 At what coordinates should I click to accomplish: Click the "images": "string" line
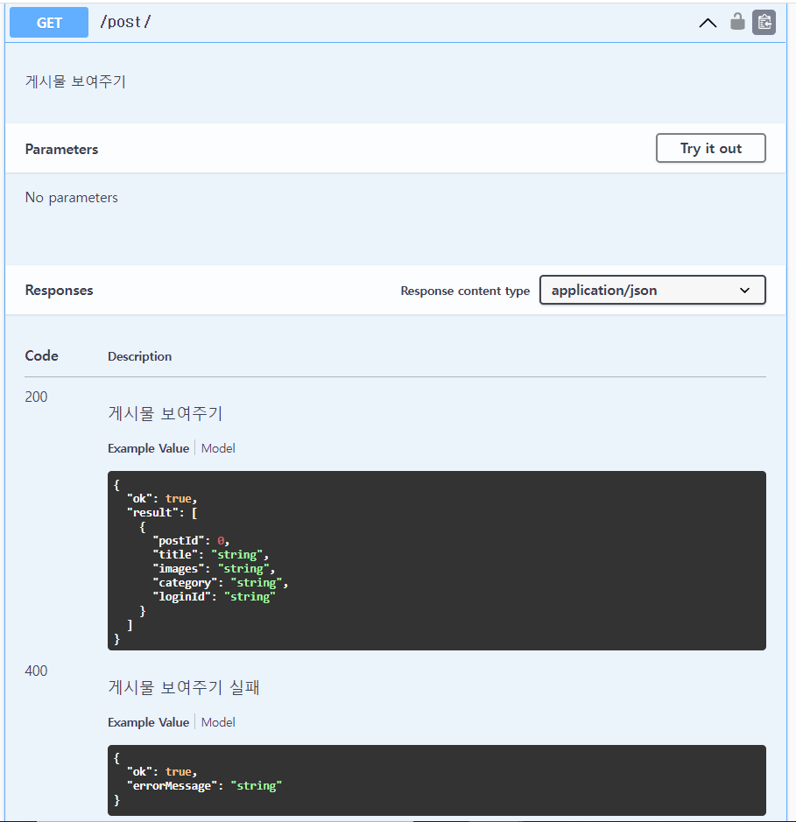point(214,569)
